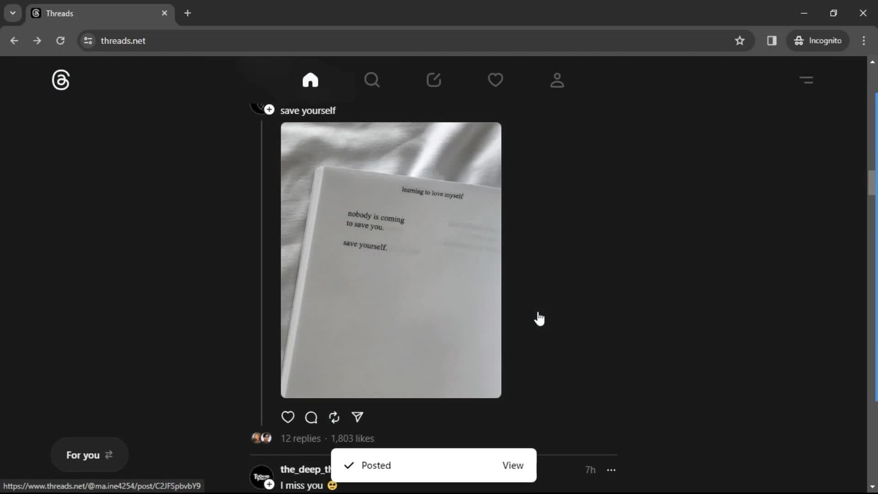
Task: Click the Threads logo icon top-left
Action: pos(60,80)
